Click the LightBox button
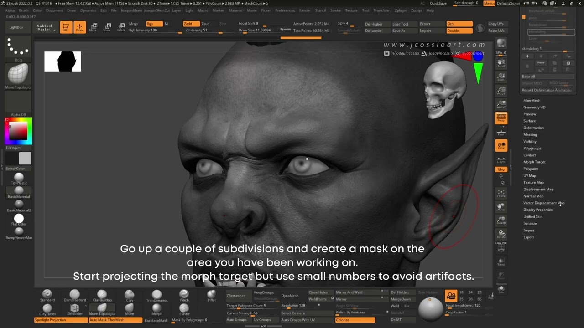584x328 pixels. (16, 27)
